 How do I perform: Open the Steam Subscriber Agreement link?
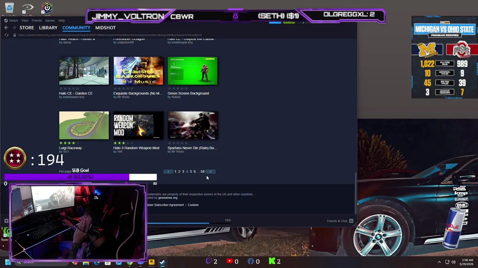coord(165,205)
